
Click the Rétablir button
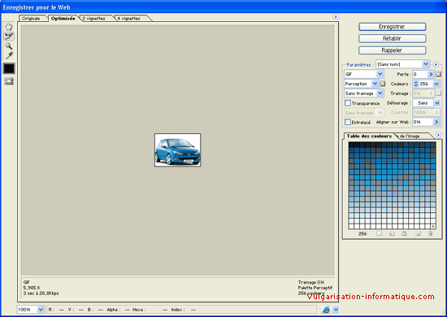click(x=392, y=38)
